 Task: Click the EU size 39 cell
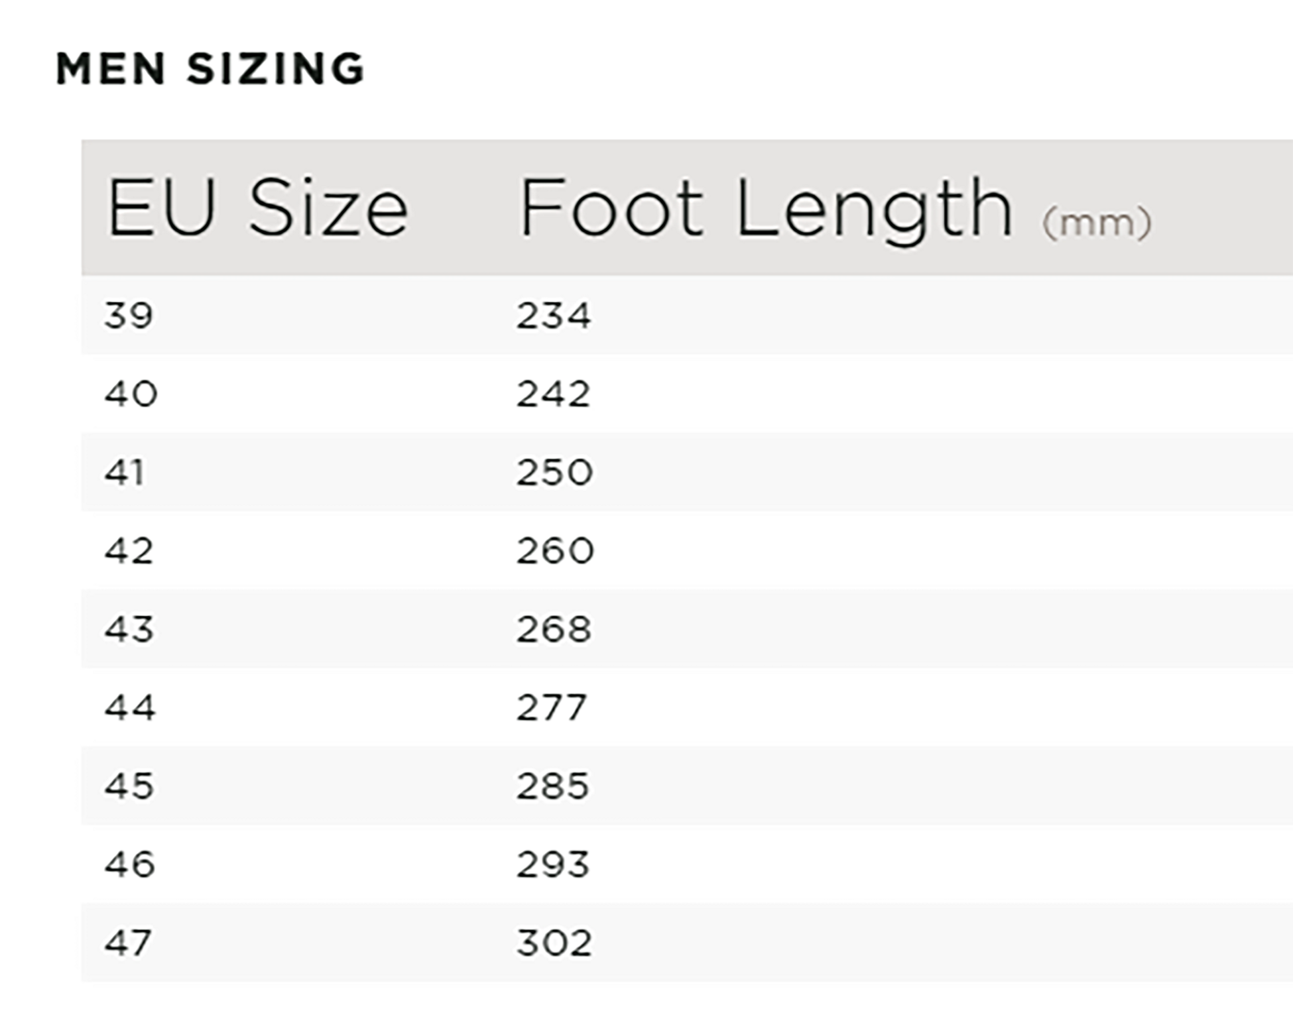pos(129,316)
